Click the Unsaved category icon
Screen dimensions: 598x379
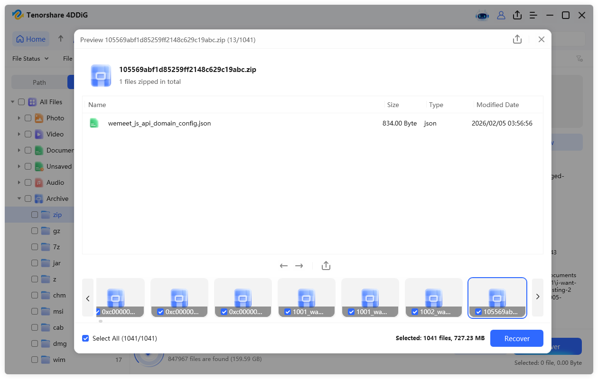pyautogui.click(x=39, y=166)
